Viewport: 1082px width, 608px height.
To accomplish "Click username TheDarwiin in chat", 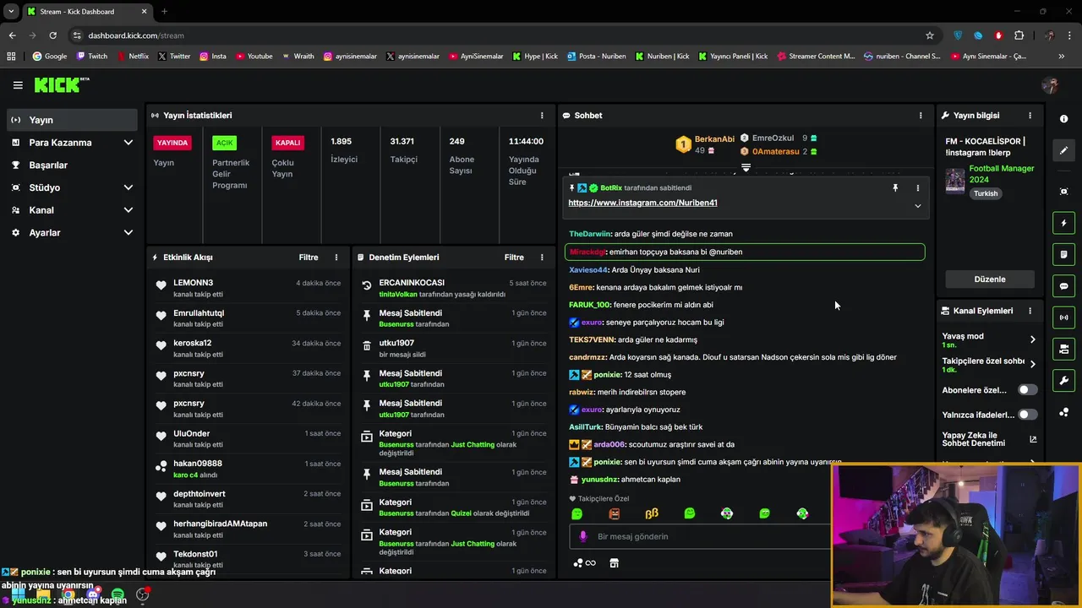I will tap(590, 234).
